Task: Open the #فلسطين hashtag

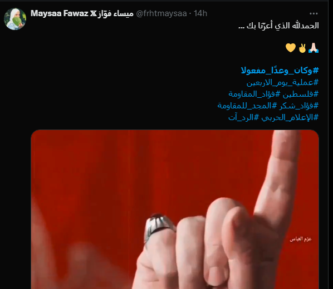Action: point(301,94)
